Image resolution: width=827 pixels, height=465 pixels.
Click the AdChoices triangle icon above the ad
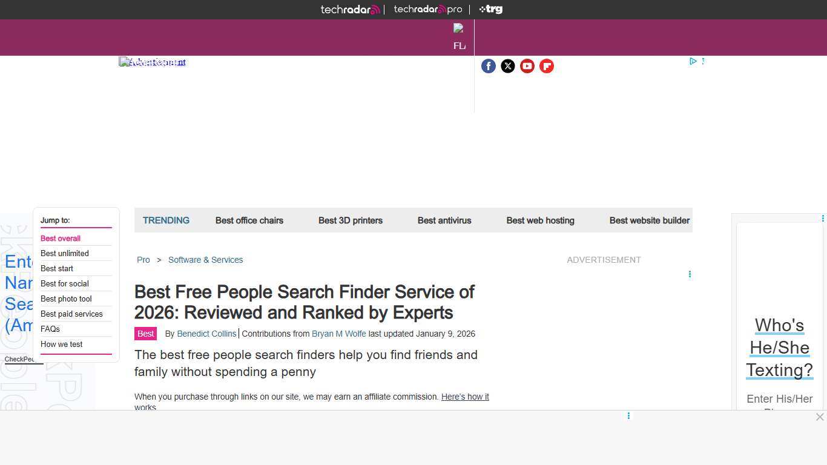pos(693,61)
